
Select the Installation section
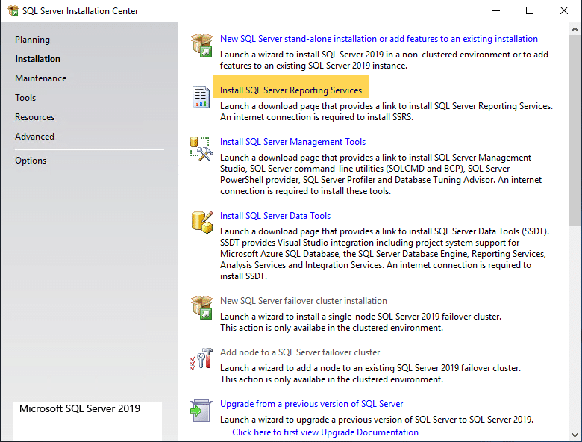click(37, 59)
